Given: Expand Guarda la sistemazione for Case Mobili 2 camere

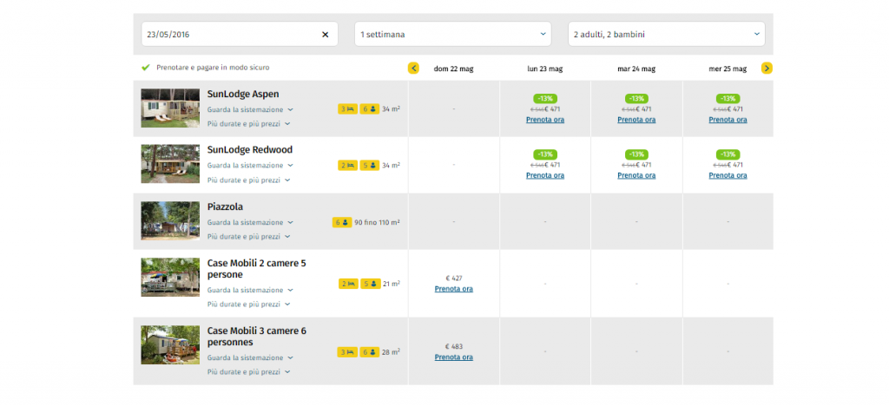Looking at the screenshot, I should pos(250,290).
